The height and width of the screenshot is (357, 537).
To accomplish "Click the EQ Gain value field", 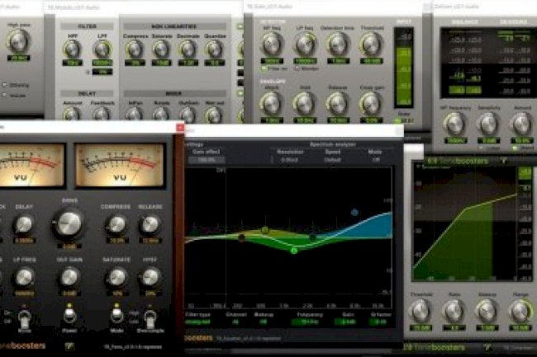I will [345, 322].
